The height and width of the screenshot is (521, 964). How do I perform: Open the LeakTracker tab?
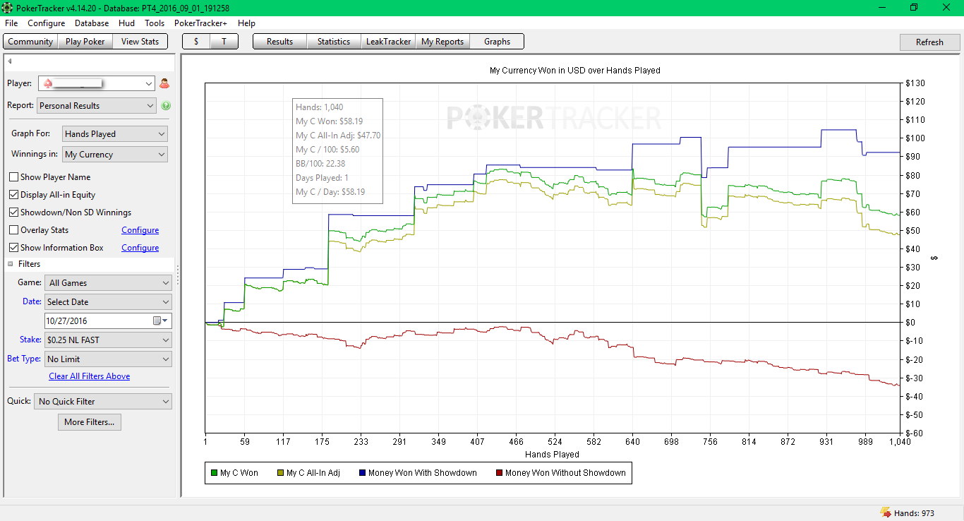pos(388,42)
